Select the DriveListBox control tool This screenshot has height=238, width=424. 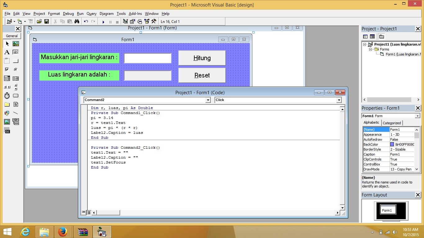[16, 96]
